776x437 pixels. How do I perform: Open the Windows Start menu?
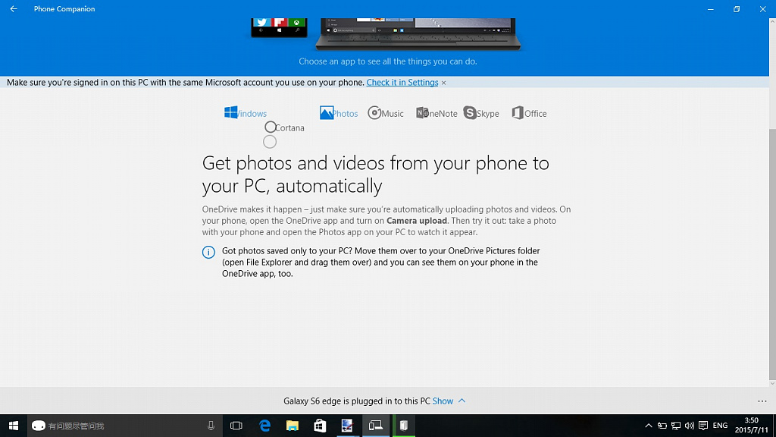coord(14,426)
